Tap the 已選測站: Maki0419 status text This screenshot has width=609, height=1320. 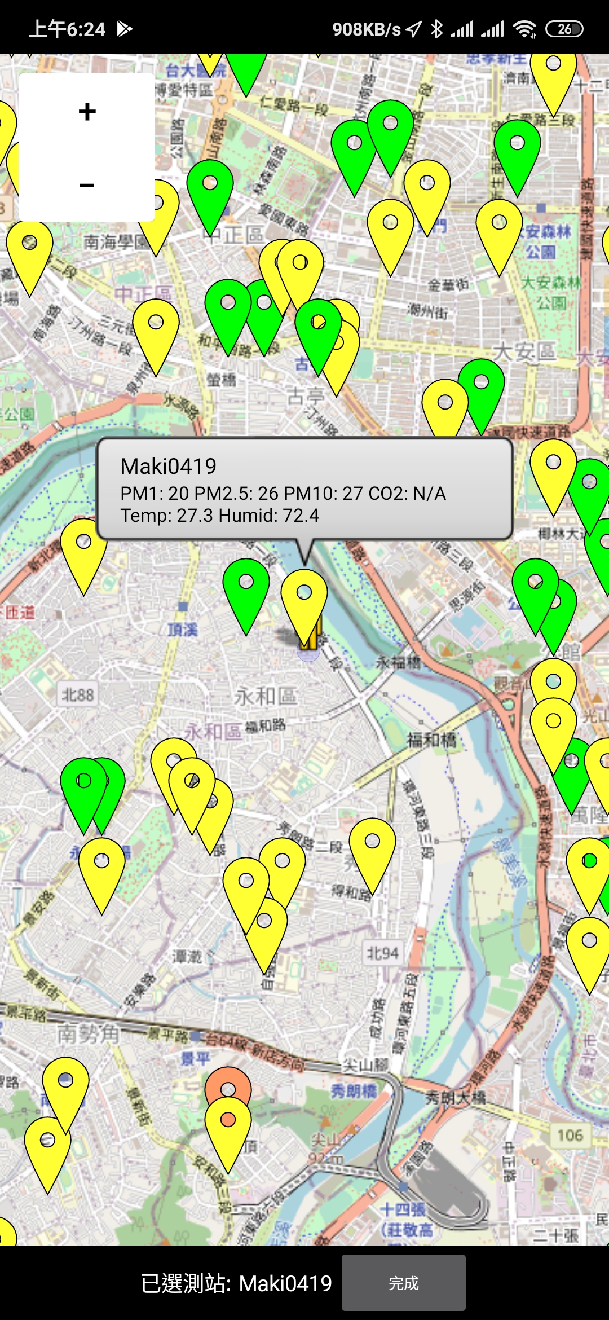[236, 1283]
